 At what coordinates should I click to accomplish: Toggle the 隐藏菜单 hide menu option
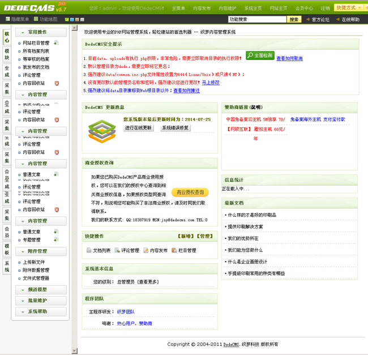pyautogui.click(x=17, y=19)
